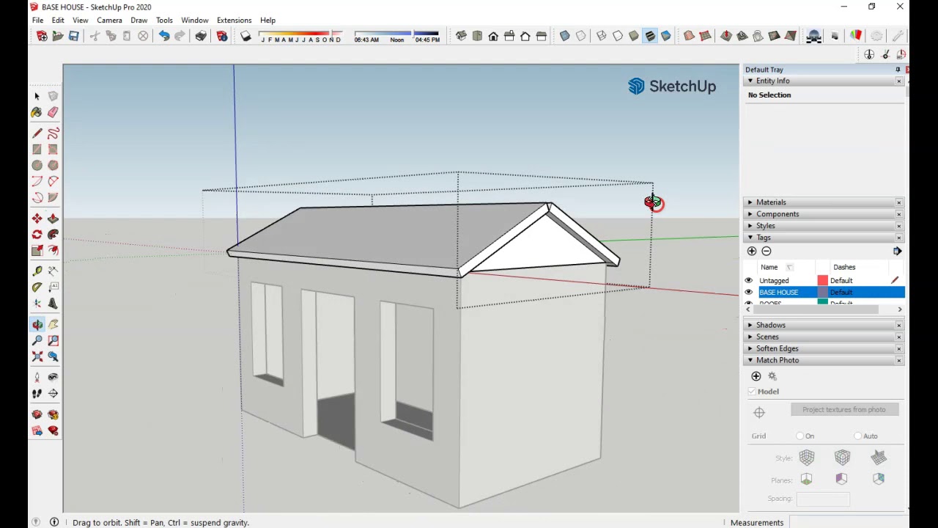Expand the Scenes panel
The image size is (938, 528).
click(750, 337)
